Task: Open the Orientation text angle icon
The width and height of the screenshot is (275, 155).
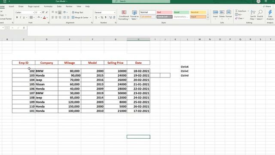Action: click(x=65, y=12)
